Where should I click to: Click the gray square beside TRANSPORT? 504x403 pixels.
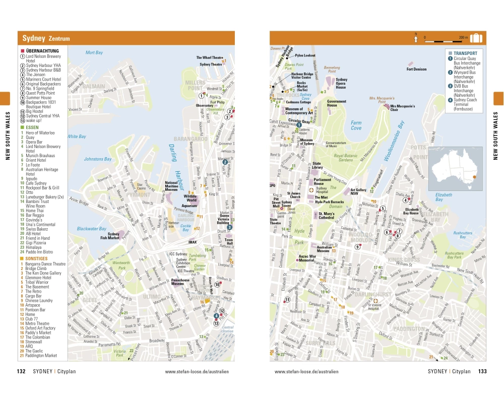pos(450,53)
